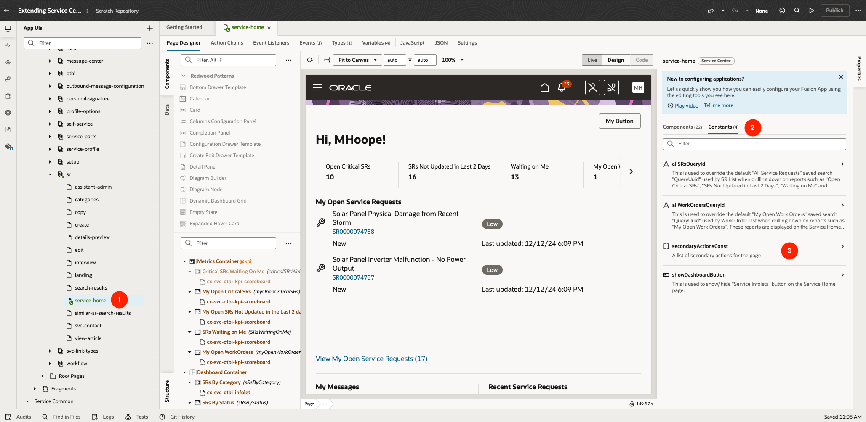Open the hamburger menu beside Oracle logo
Image resolution: width=866 pixels, height=422 pixels.
[317, 87]
